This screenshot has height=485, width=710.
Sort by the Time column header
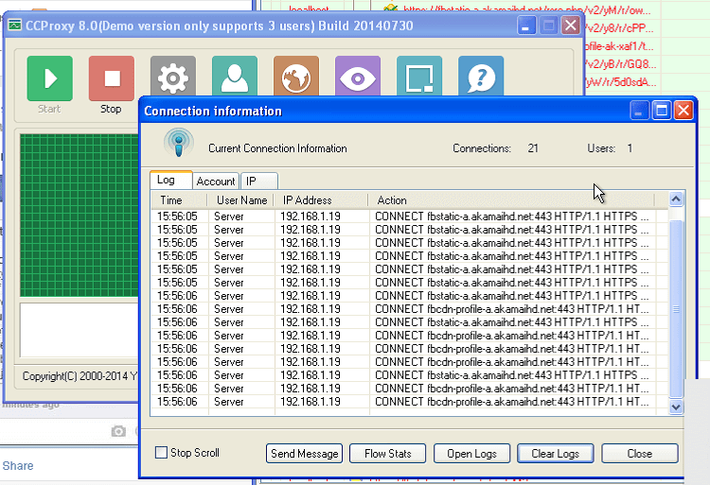[180, 200]
